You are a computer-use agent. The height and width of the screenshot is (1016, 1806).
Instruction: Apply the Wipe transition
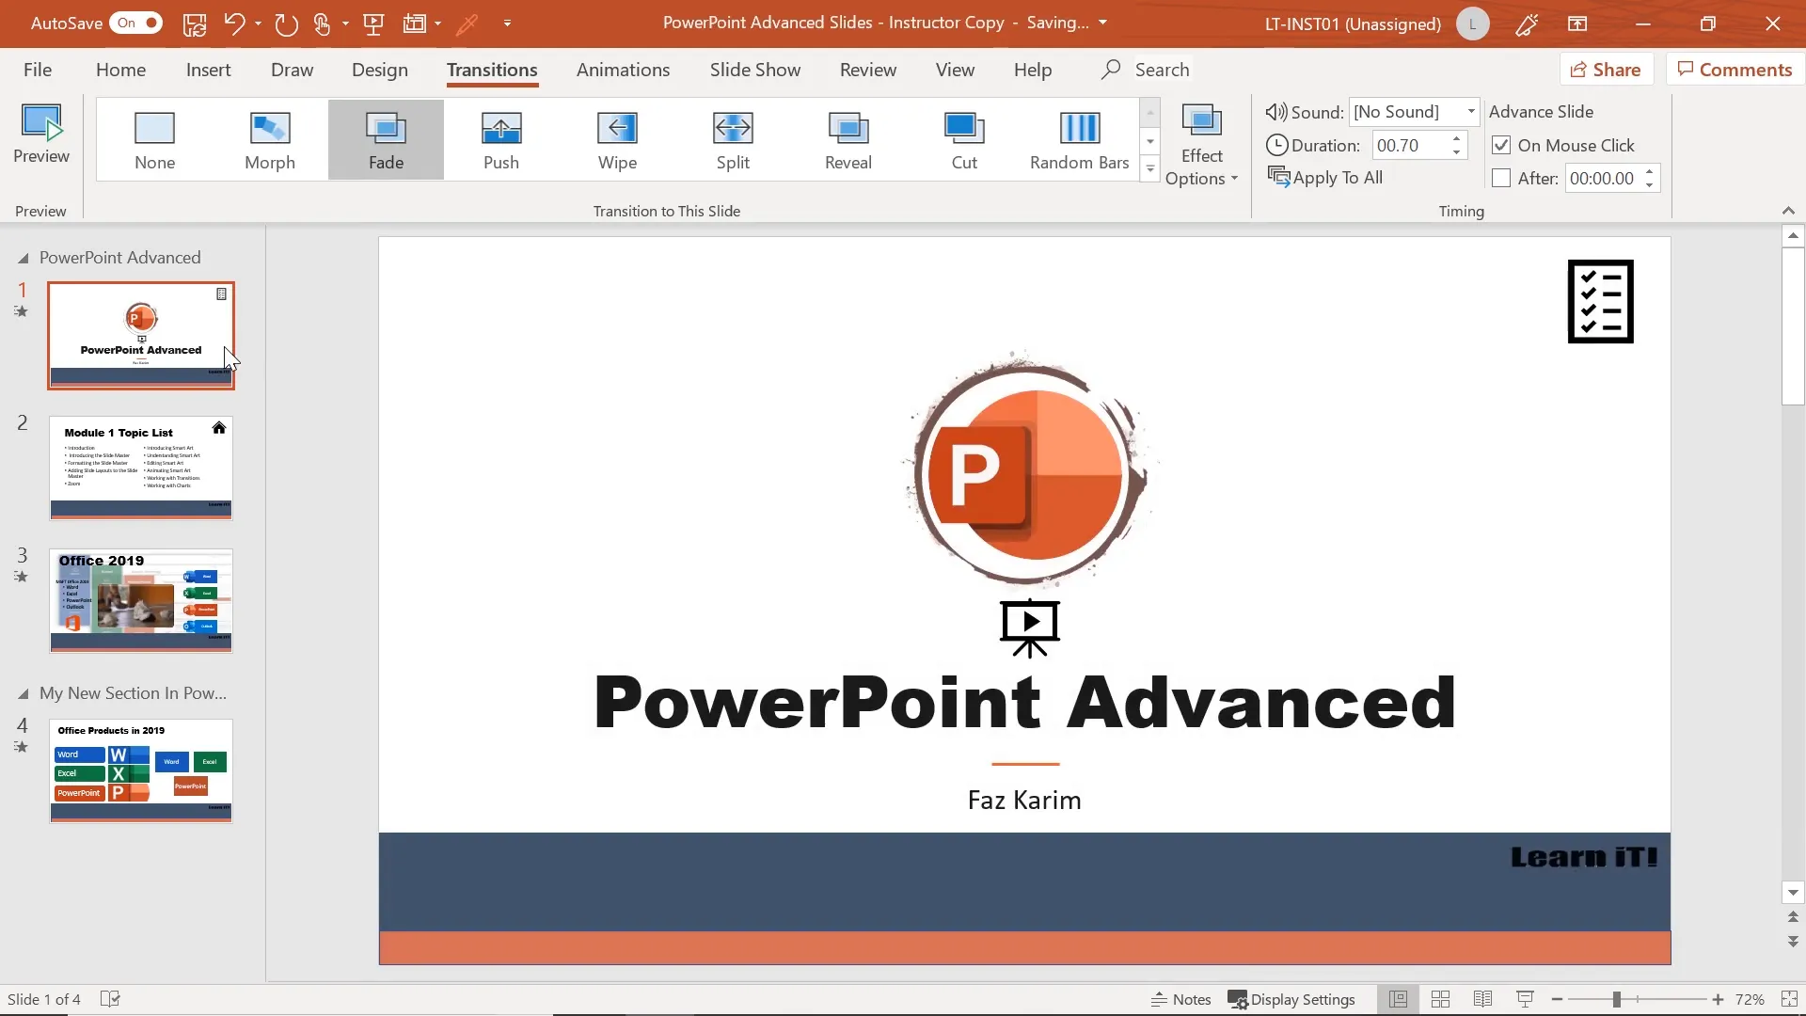point(617,140)
